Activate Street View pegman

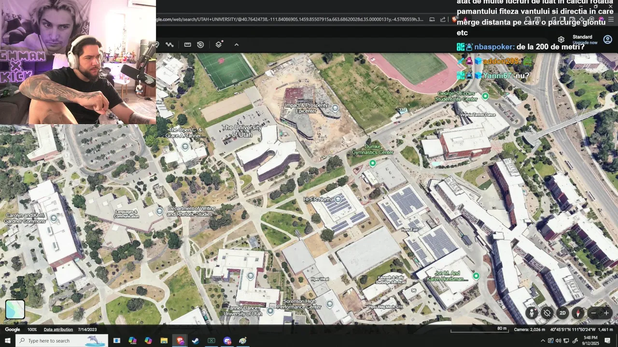point(532,313)
